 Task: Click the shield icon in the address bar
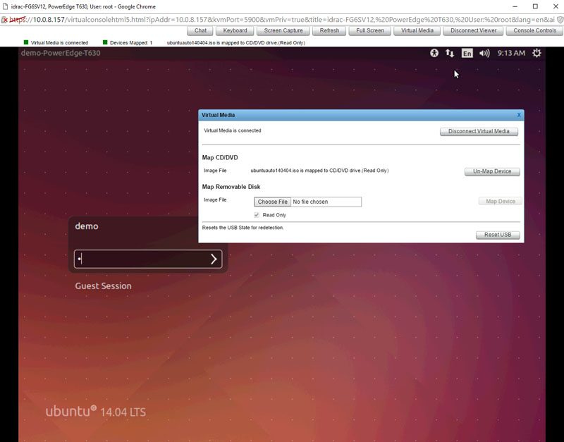560,20
